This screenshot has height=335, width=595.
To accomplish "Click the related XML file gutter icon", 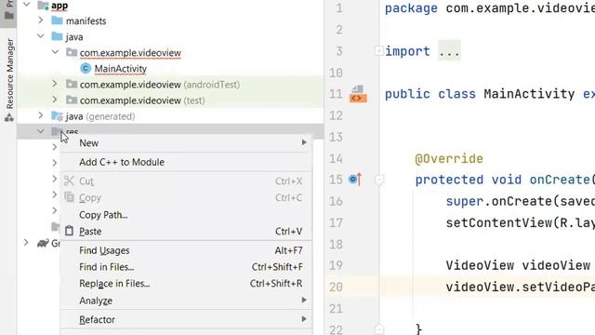I will point(358,94).
